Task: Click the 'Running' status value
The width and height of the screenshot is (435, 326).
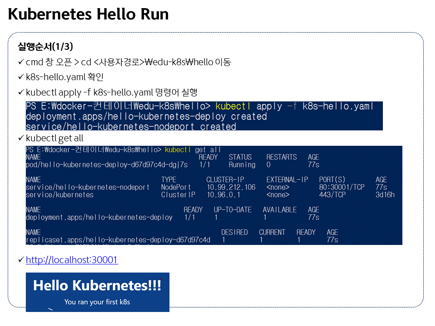Action: (x=242, y=165)
